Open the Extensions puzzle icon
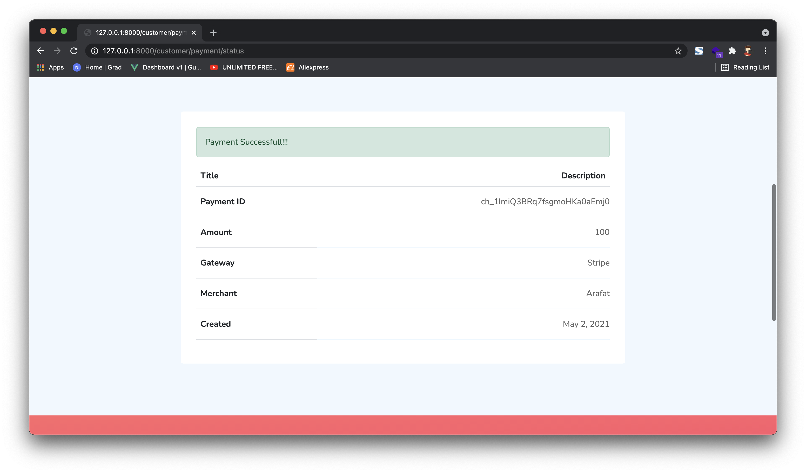The width and height of the screenshot is (806, 473). (x=732, y=51)
